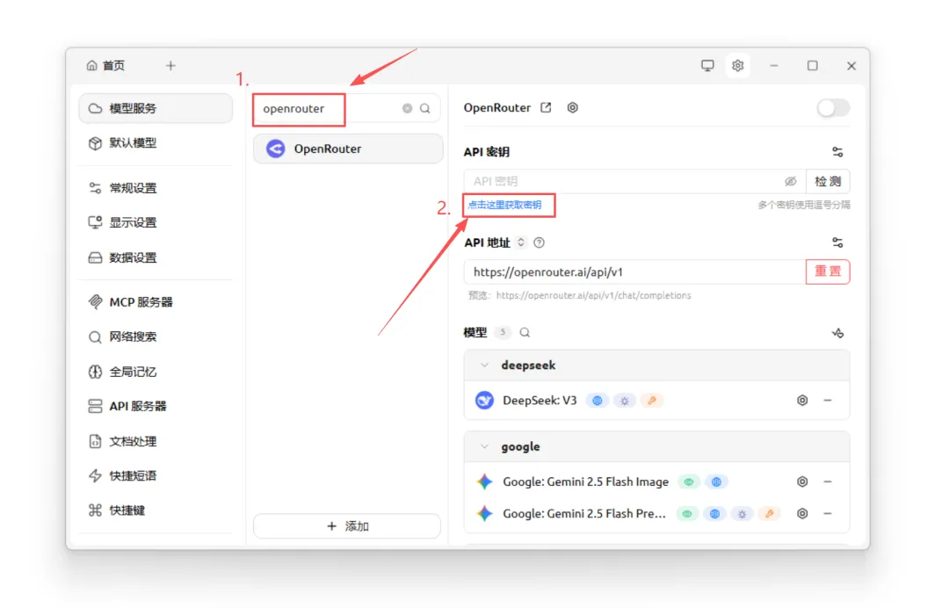Click Gemini 2.5 Flash Image globe badge
This screenshot has height=608, width=949.
click(717, 482)
